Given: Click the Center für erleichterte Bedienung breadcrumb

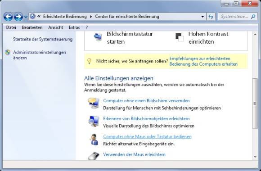Looking at the screenshot, I should [127, 17].
